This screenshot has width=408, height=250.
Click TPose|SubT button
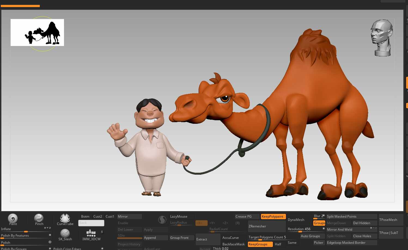pos(391,233)
